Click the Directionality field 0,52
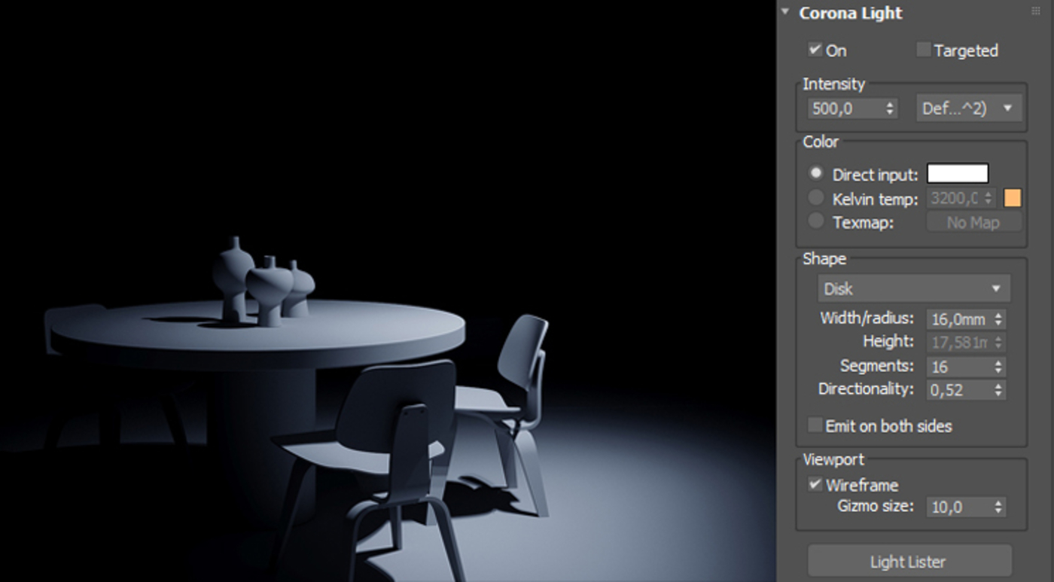The height and width of the screenshot is (582, 1054). click(x=959, y=390)
